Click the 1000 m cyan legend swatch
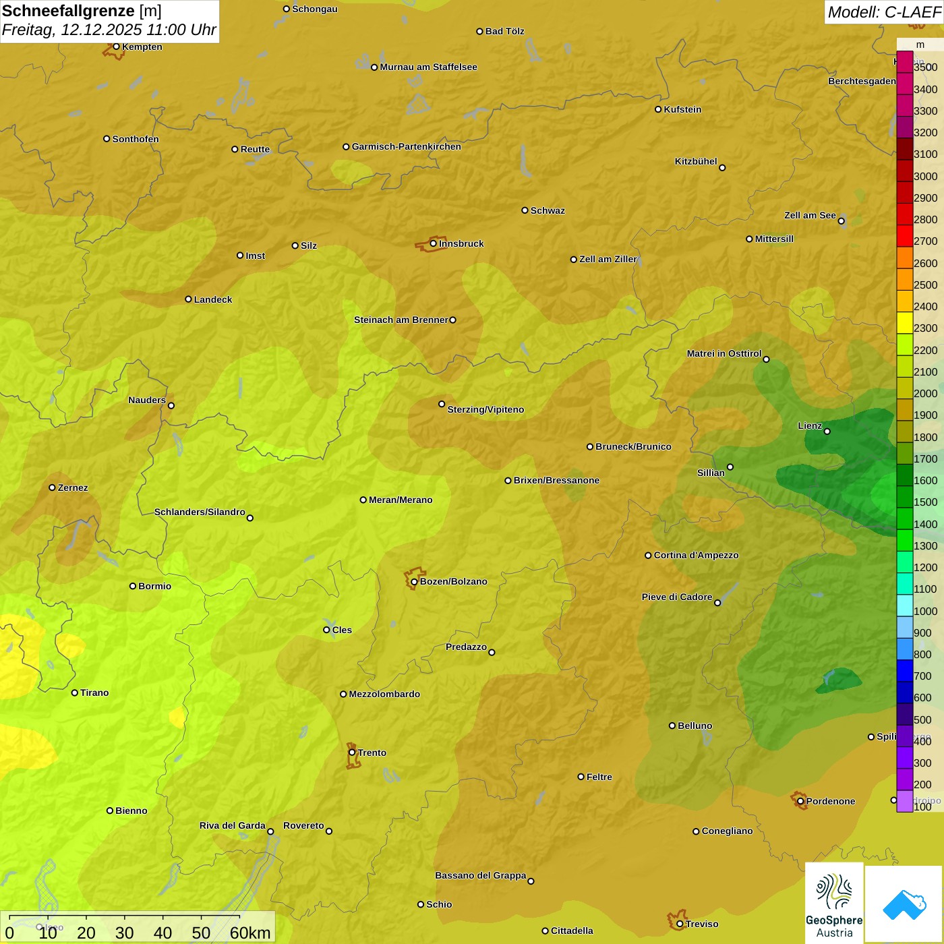The height and width of the screenshot is (944, 944). pos(904,606)
